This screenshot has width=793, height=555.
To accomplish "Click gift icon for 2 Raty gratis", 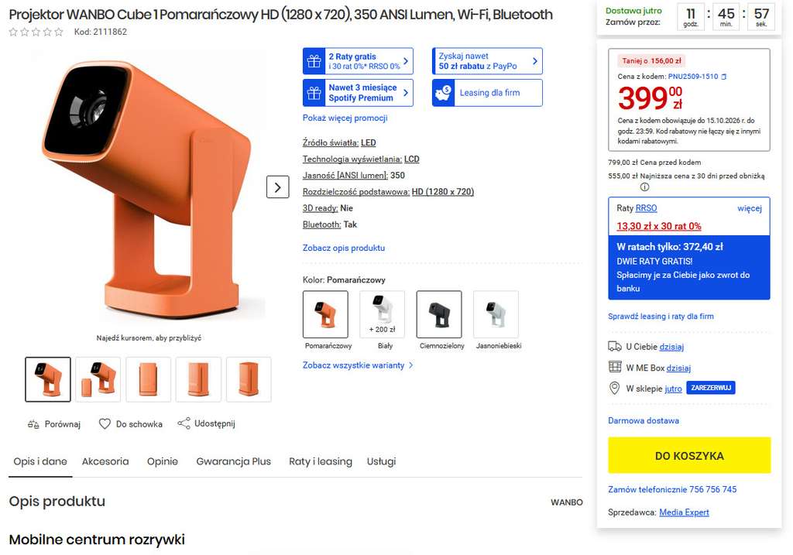I will coord(314,61).
